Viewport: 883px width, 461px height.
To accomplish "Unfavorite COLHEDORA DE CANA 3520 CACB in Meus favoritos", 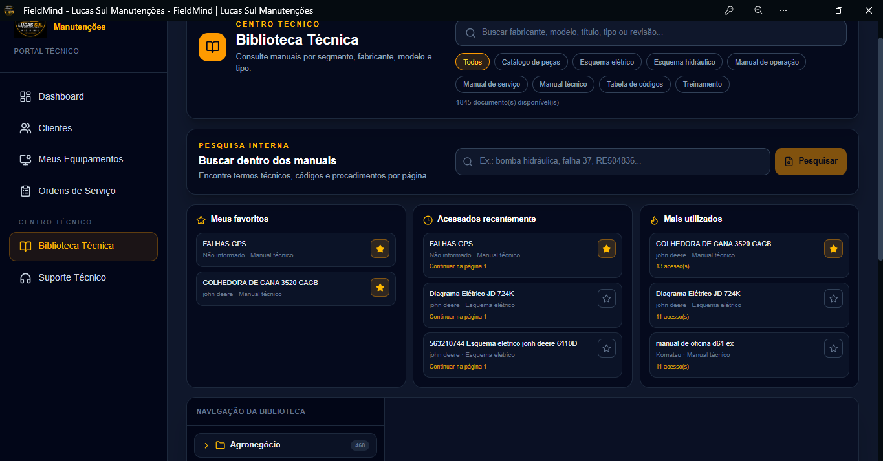I will coord(380,288).
